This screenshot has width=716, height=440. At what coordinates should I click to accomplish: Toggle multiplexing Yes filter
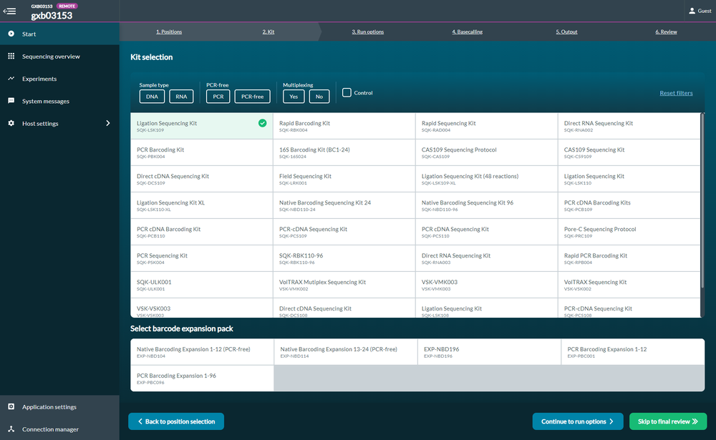(293, 97)
